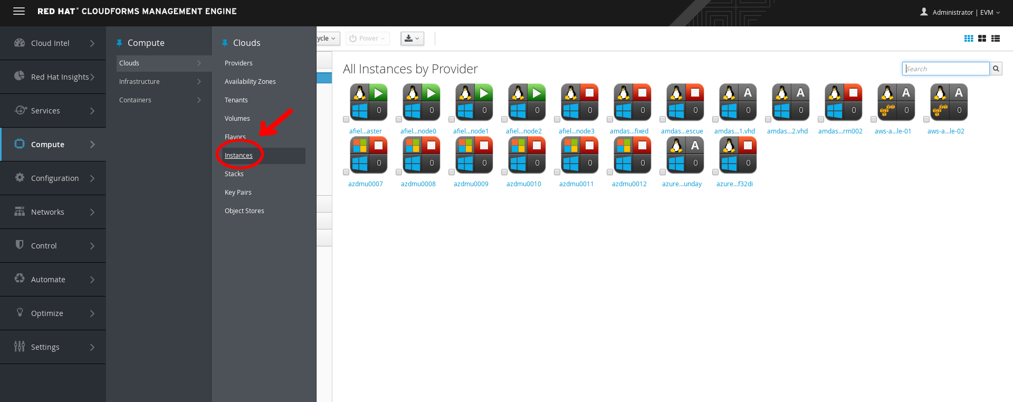The height and width of the screenshot is (402, 1013).
Task: Click the search magnifier button
Action: click(x=996, y=69)
